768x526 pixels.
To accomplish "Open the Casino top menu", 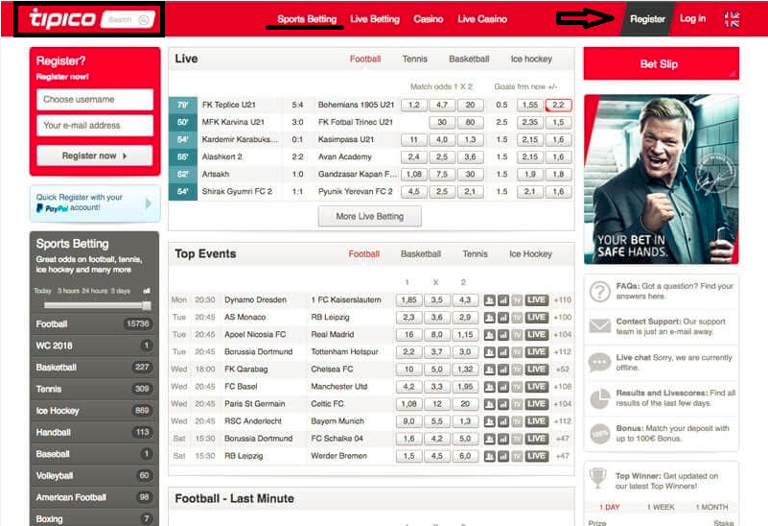I will (x=428, y=19).
